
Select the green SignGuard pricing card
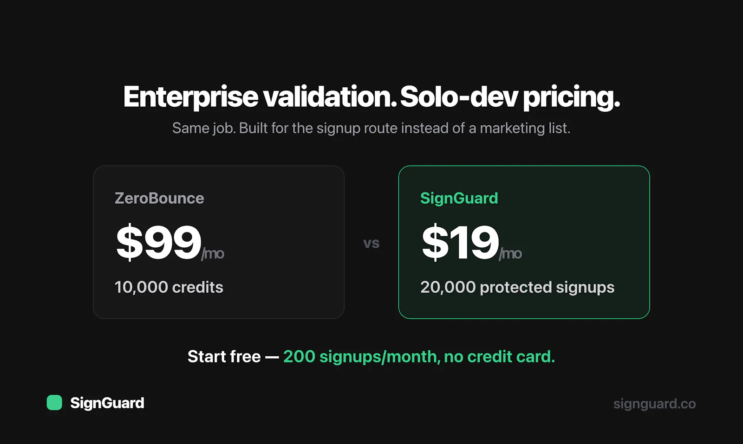(x=524, y=242)
